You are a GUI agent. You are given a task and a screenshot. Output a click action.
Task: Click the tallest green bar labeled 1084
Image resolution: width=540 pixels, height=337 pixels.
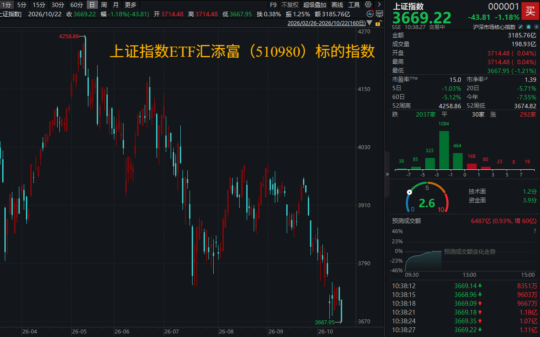pos(444,150)
